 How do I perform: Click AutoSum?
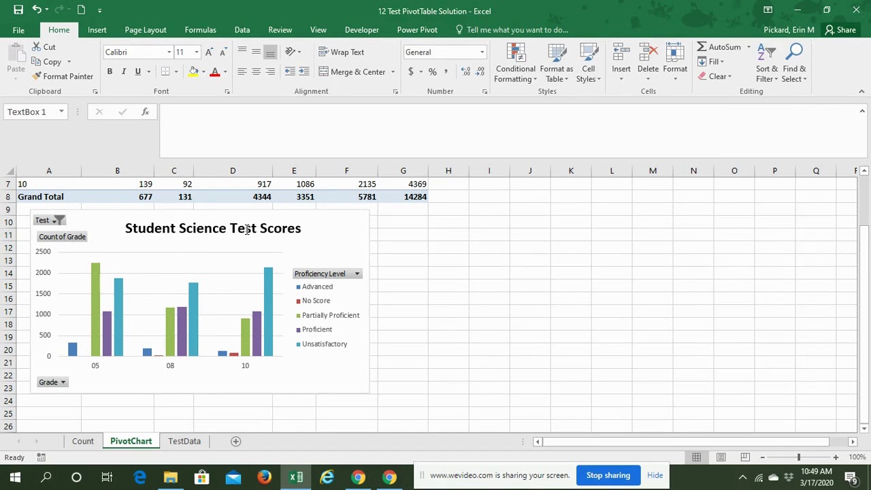pyautogui.click(x=719, y=47)
